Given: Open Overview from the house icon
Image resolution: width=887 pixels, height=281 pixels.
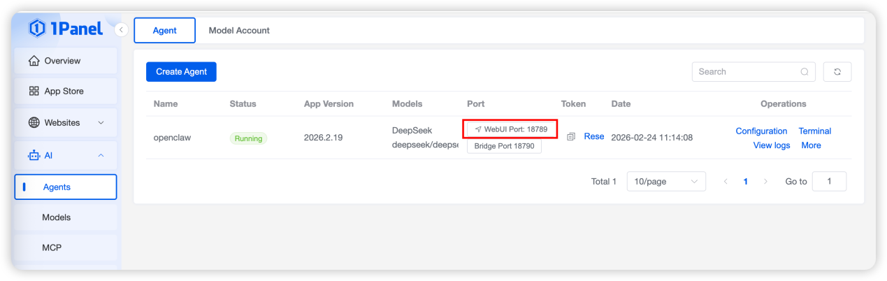Looking at the screenshot, I should [x=34, y=61].
